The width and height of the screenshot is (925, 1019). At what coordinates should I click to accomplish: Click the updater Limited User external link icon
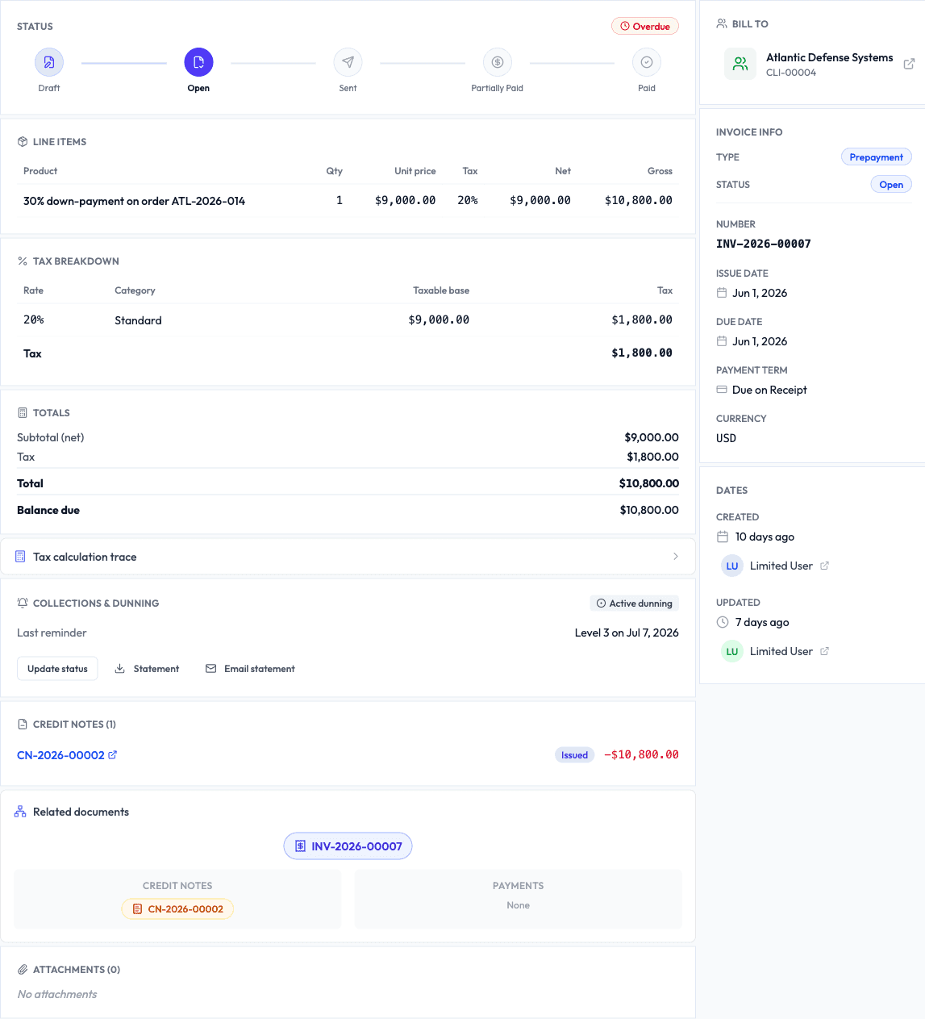click(x=824, y=651)
